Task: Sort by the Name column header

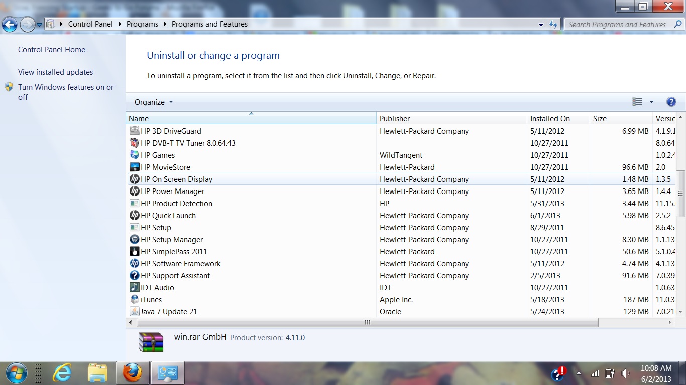Action: pos(251,118)
